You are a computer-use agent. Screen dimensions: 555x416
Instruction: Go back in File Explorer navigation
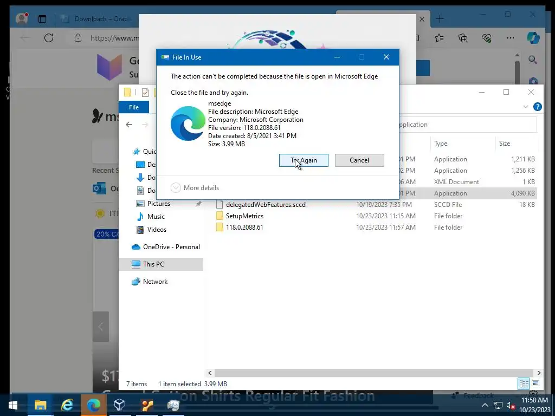(x=129, y=125)
